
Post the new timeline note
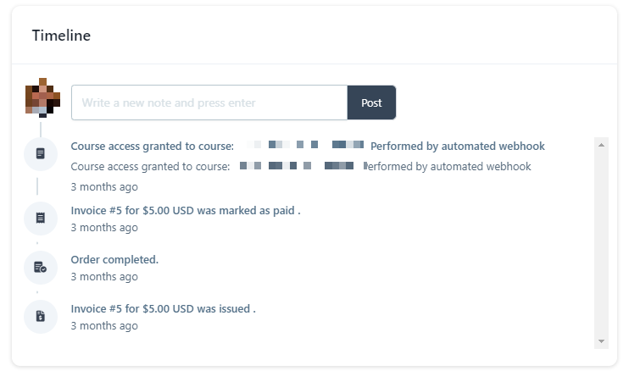[x=371, y=102]
